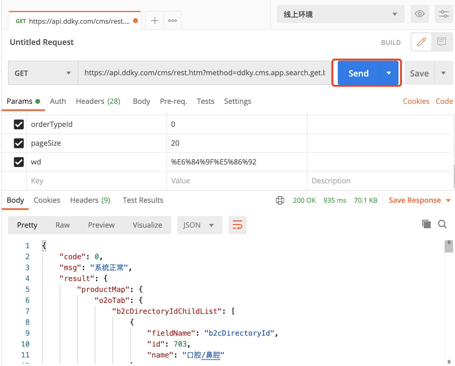455x366 pixels.
Task: Select the Visualize view mode
Action: pyautogui.click(x=148, y=225)
